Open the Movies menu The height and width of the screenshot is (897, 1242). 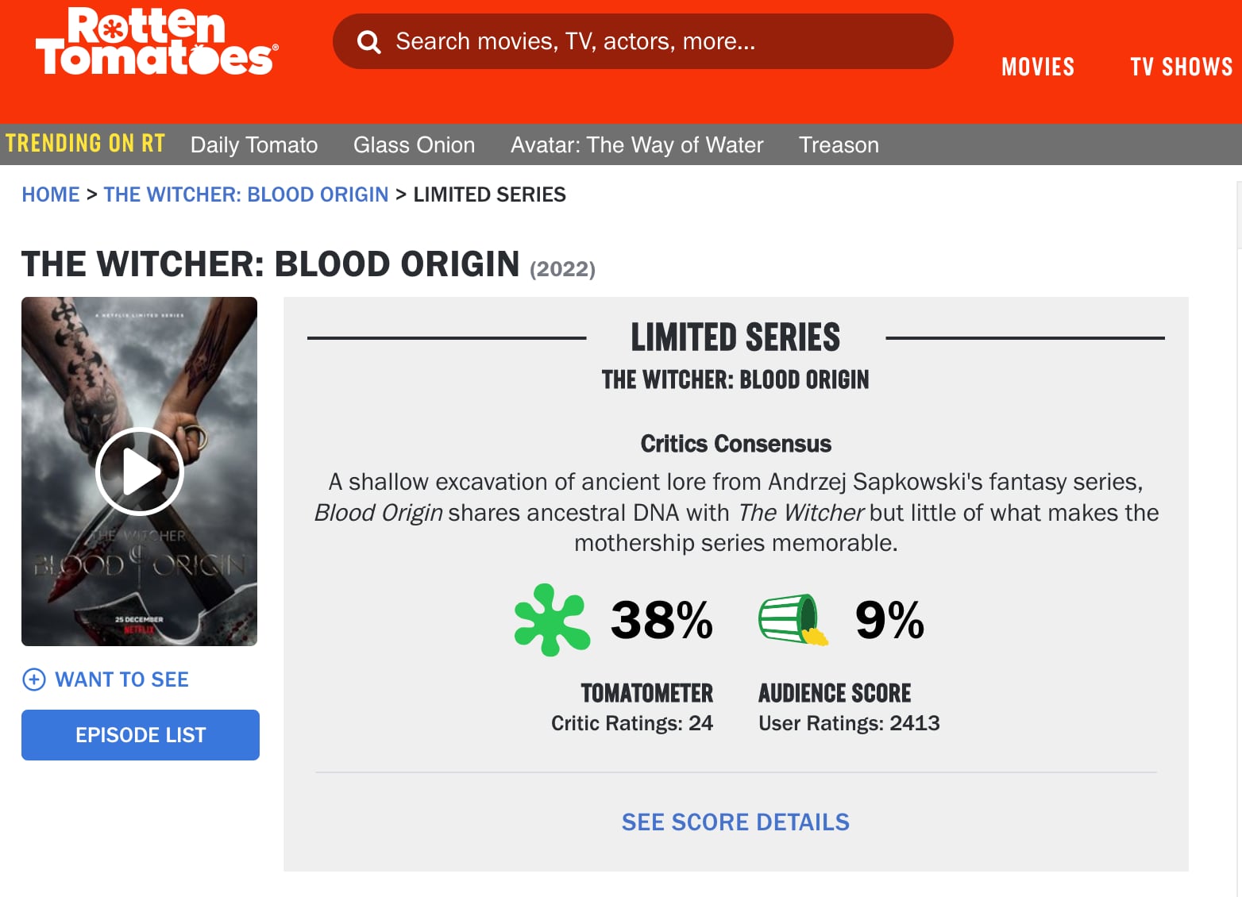(x=1037, y=67)
